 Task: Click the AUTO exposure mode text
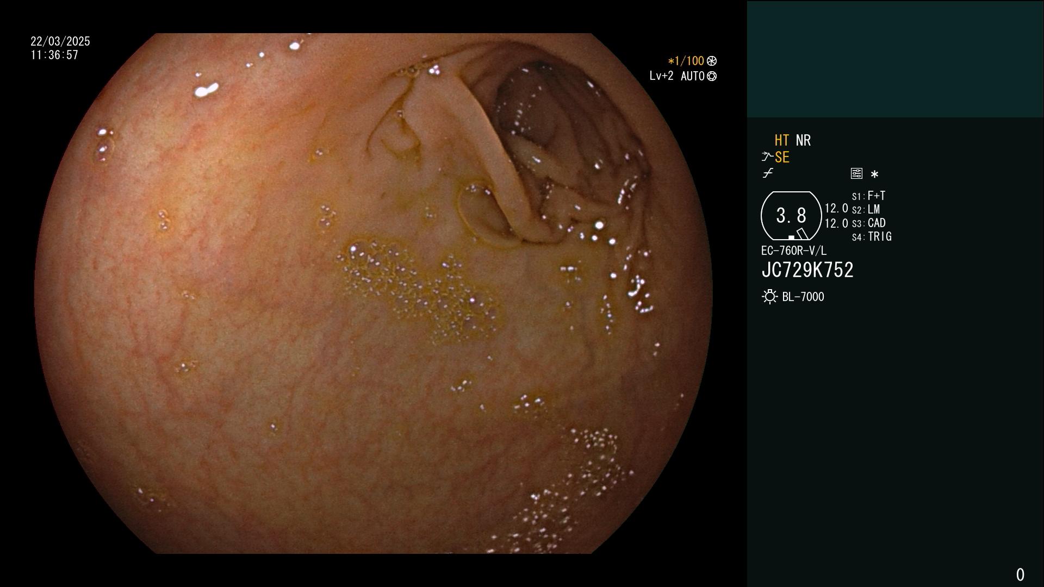coord(692,77)
